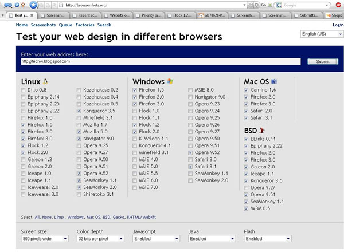Tick Iceweasel 3.0 checkbox

pos(23,194)
